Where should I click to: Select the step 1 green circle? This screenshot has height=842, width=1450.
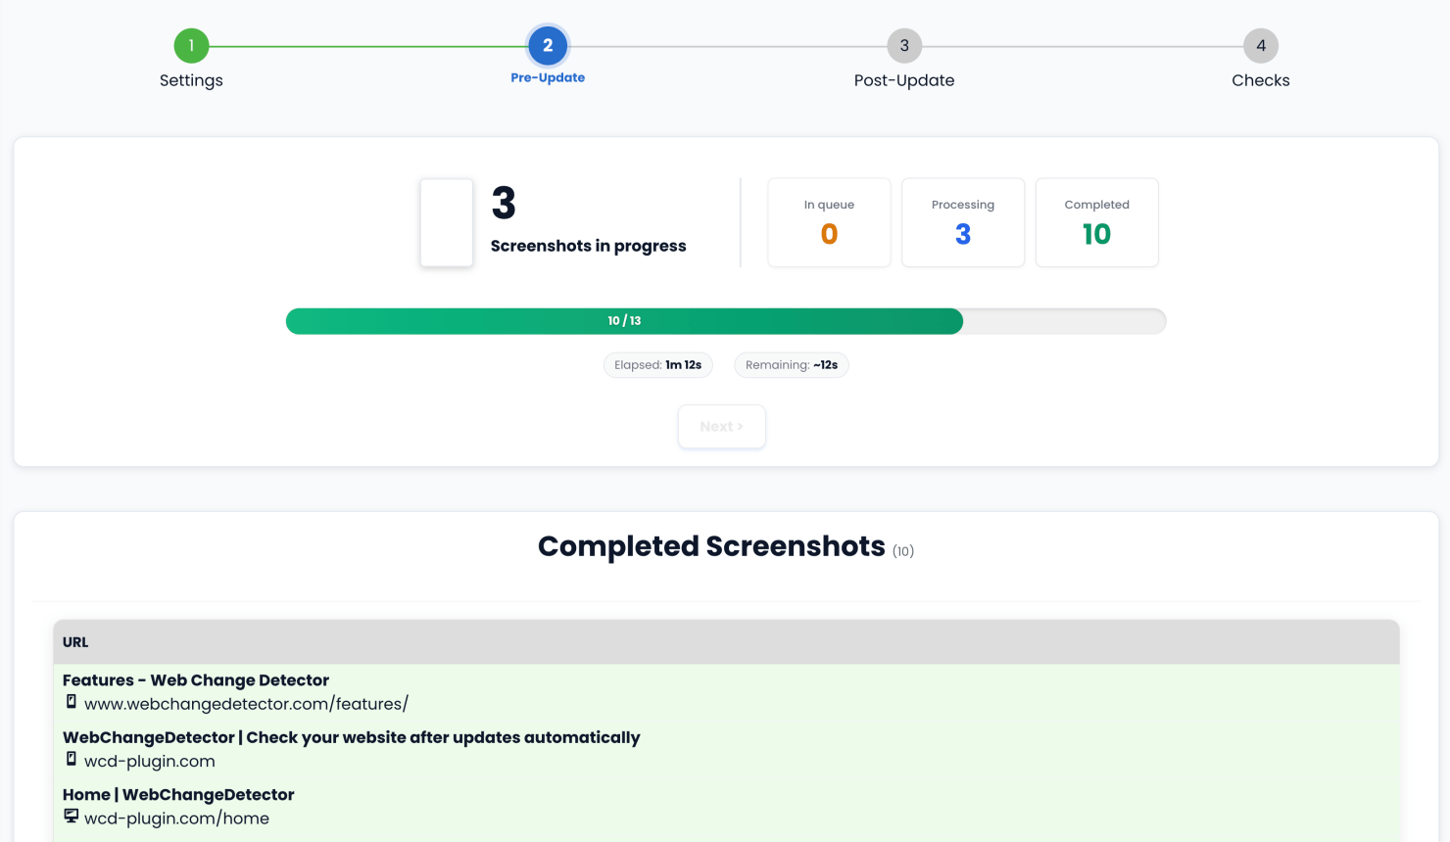[x=191, y=45]
